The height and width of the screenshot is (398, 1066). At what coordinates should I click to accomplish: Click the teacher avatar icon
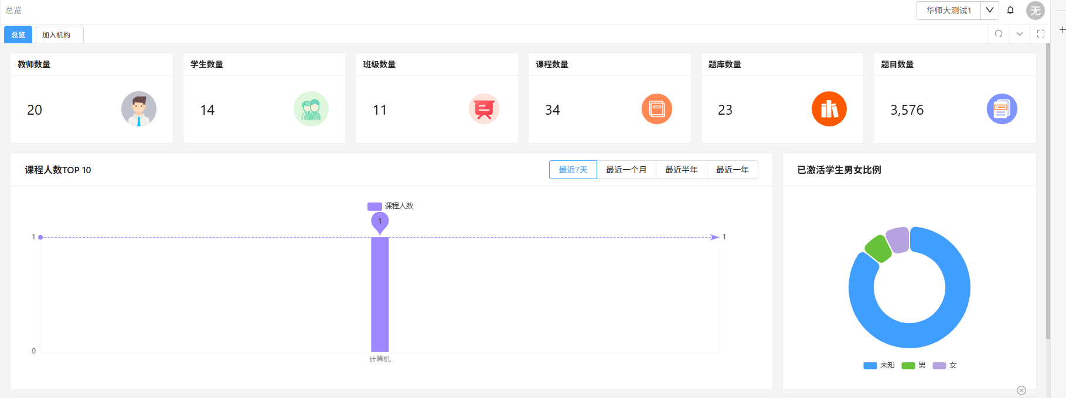click(x=138, y=109)
